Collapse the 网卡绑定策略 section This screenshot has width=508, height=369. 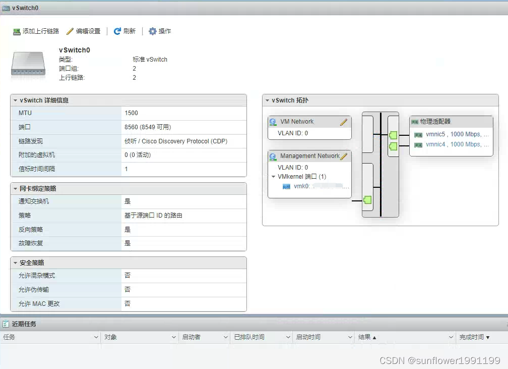[16, 188]
